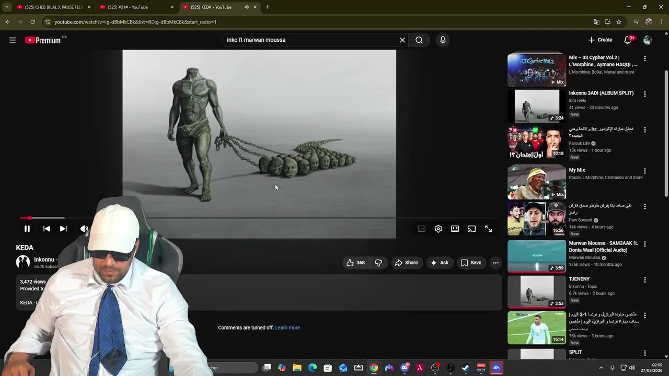Skip to the previous video
Image resolution: width=669 pixels, height=376 pixels.
[x=47, y=229]
